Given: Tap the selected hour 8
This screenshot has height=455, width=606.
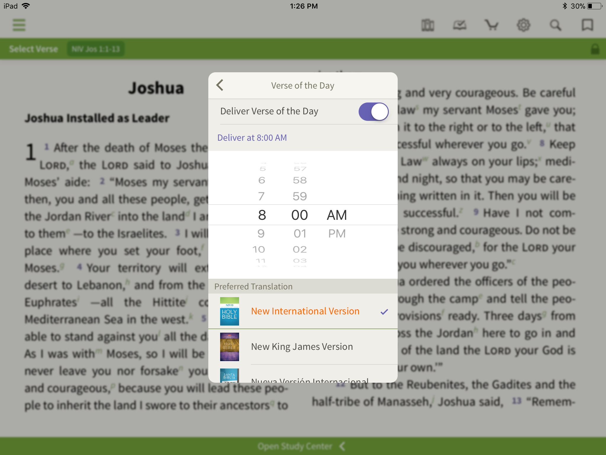Looking at the screenshot, I should click(x=262, y=215).
